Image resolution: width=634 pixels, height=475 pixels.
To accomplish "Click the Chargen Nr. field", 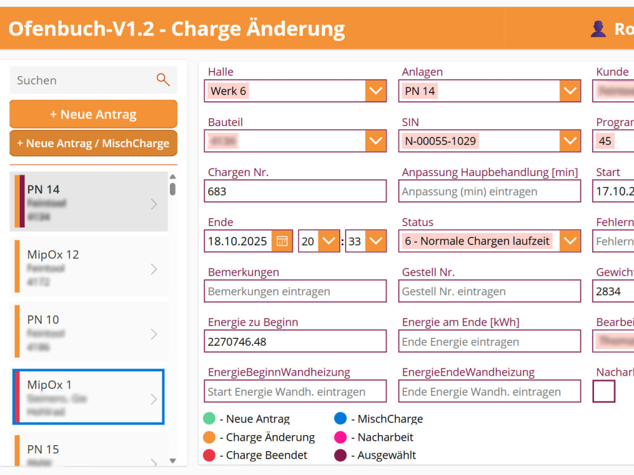I will (295, 191).
